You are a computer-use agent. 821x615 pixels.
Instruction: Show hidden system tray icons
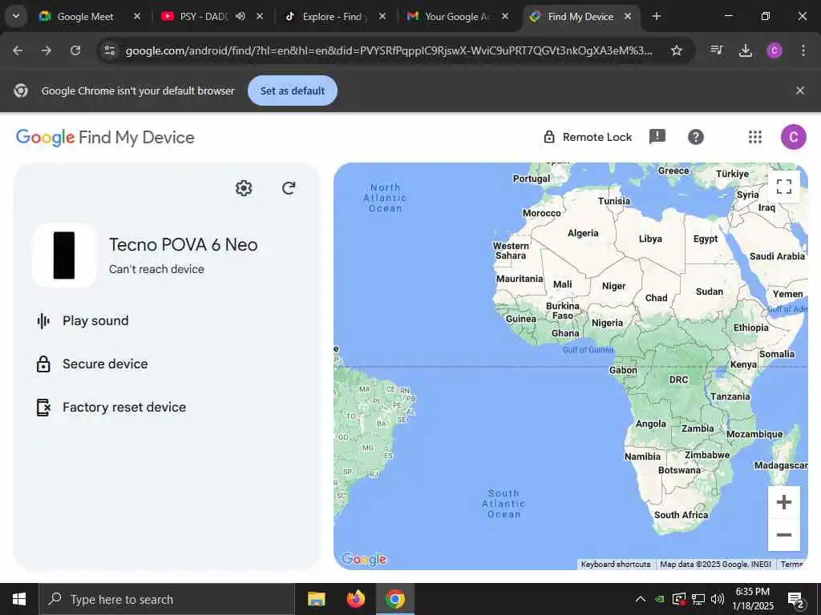640,599
